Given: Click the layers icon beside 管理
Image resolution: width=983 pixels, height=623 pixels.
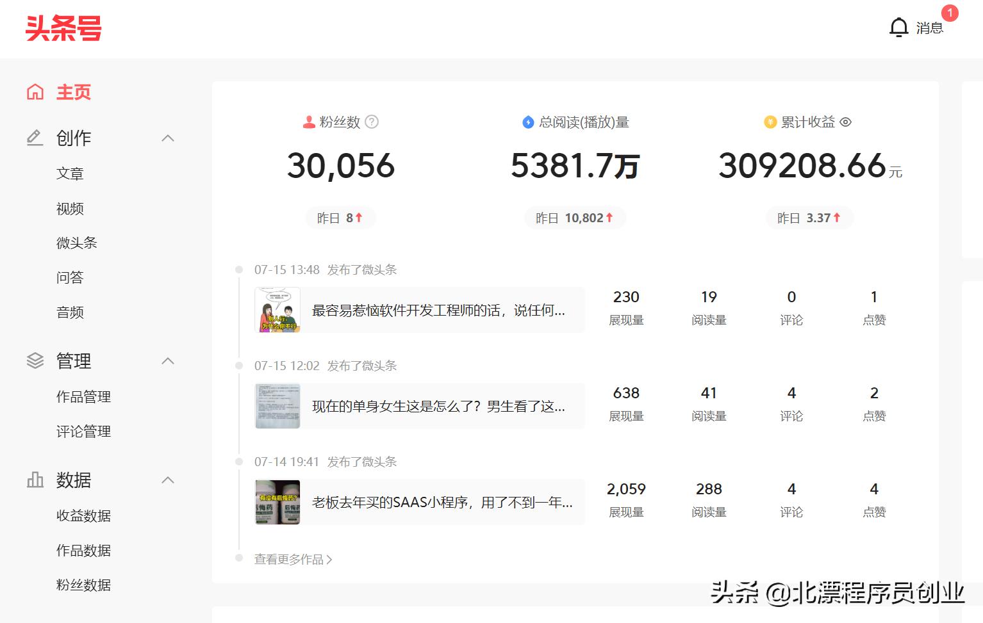Looking at the screenshot, I should [x=35, y=361].
